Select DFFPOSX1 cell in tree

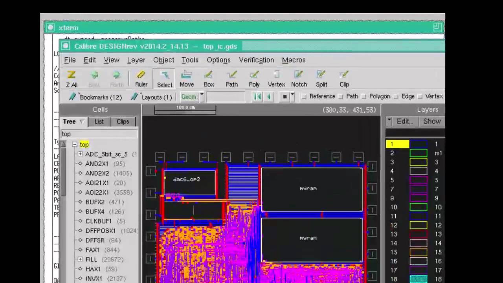point(101,231)
